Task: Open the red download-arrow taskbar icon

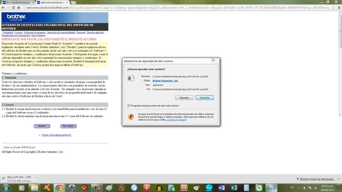Action: pos(146,188)
